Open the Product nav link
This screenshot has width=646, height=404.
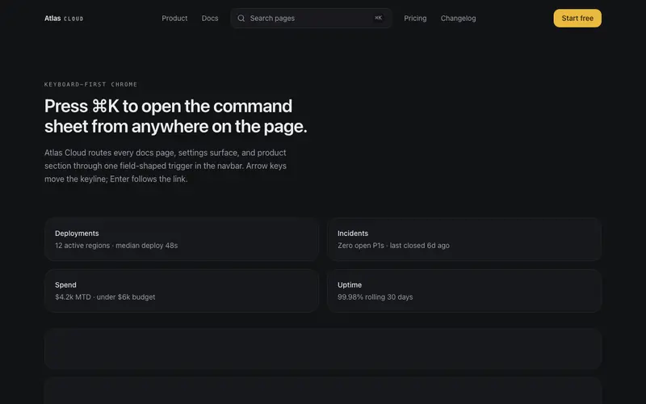(x=174, y=19)
